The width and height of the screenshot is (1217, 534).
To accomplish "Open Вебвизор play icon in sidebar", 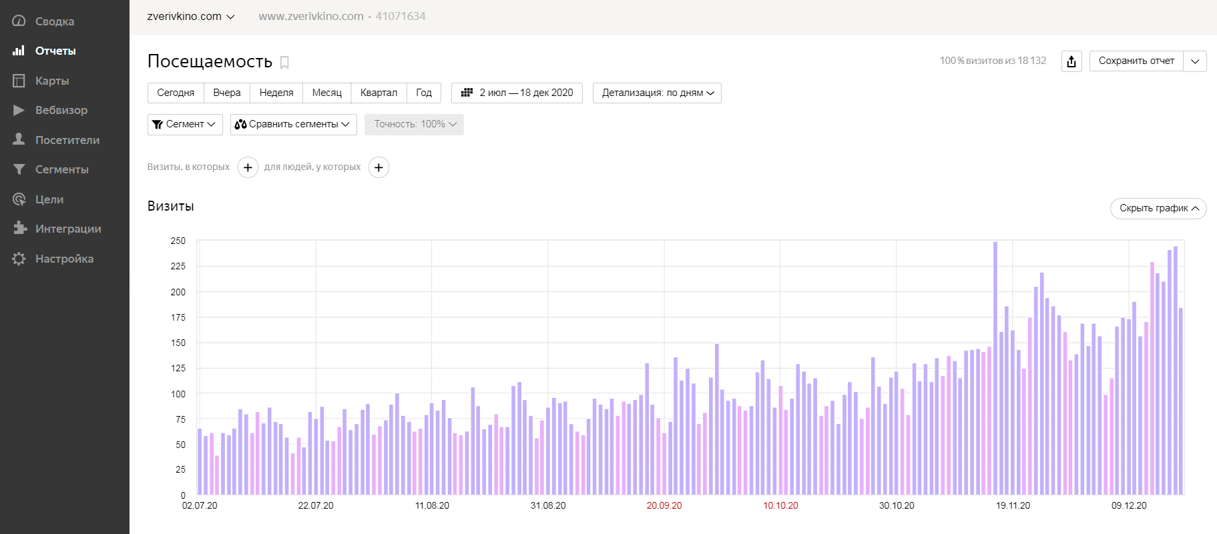I will coord(19,110).
